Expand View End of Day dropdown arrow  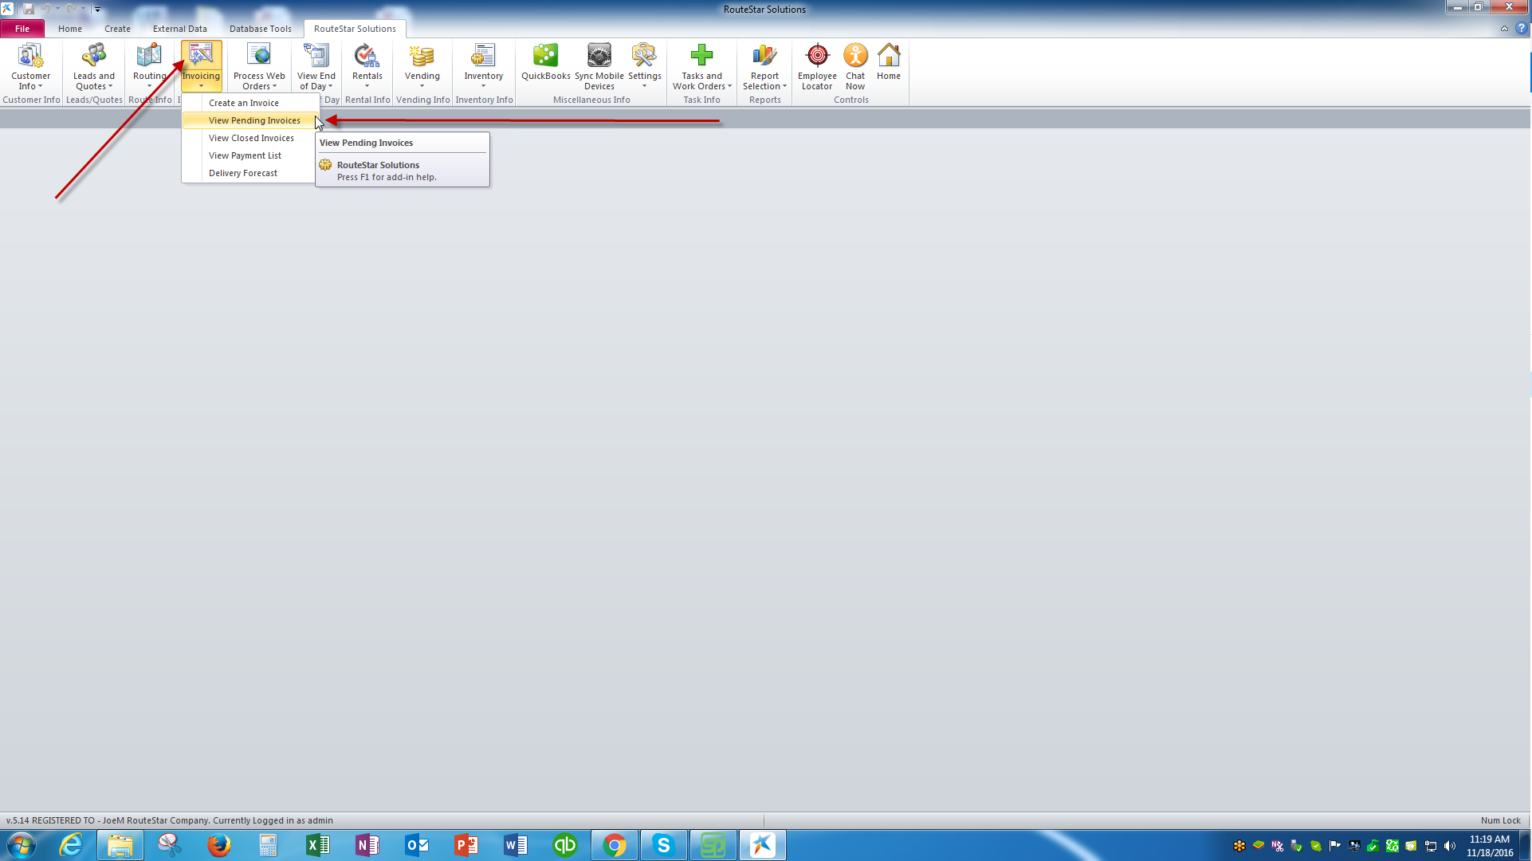330,86
